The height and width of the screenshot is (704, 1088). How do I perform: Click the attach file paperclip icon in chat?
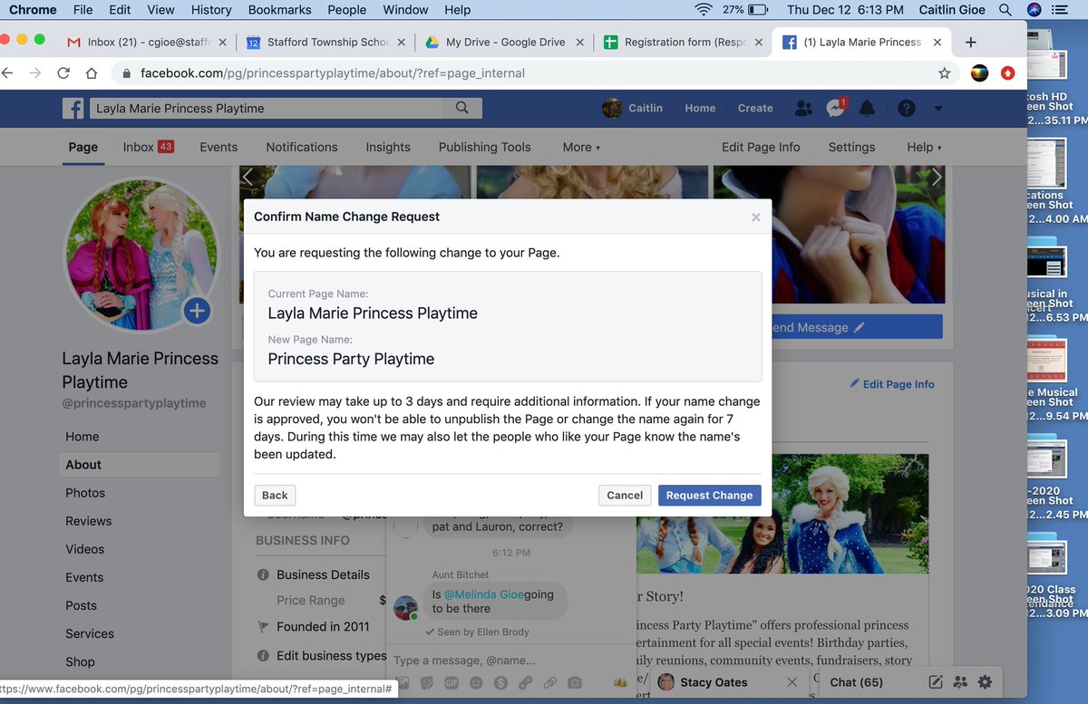pyautogui.click(x=549, y=682)
